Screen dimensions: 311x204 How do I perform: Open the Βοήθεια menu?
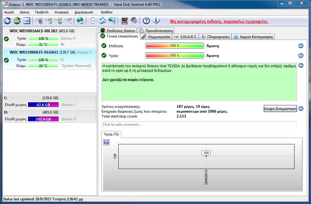click(106, 12)
